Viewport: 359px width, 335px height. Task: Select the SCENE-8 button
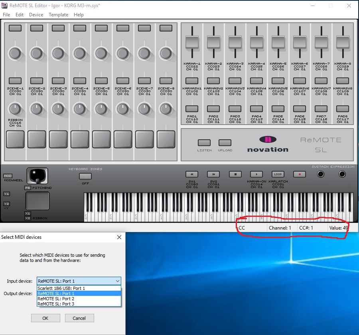coord(166,81)
